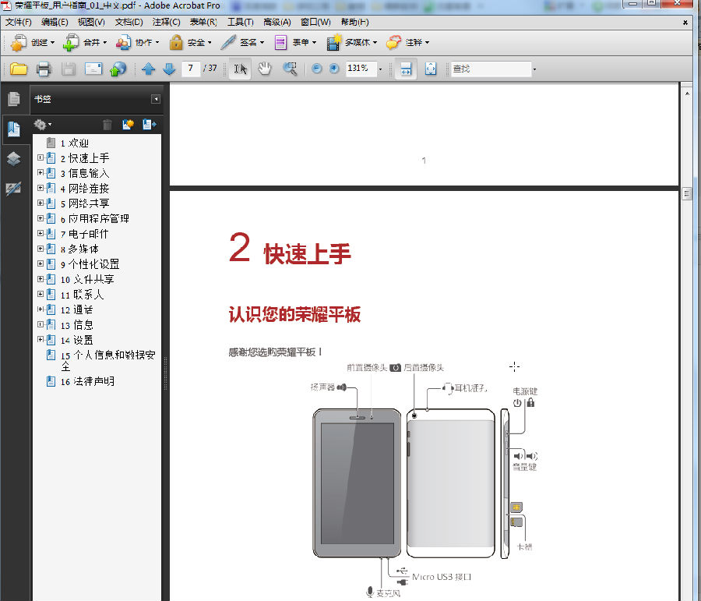The height and width of the screenshot is (601, 701).
Task: Toggle the Select tool
Action: (240, 69)
